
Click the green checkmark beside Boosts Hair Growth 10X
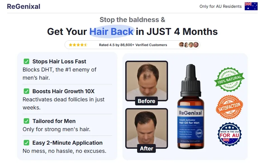point(26,91)
